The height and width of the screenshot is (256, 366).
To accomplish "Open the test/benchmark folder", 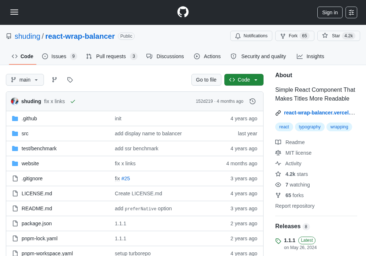I will click(x=39, y=148).
